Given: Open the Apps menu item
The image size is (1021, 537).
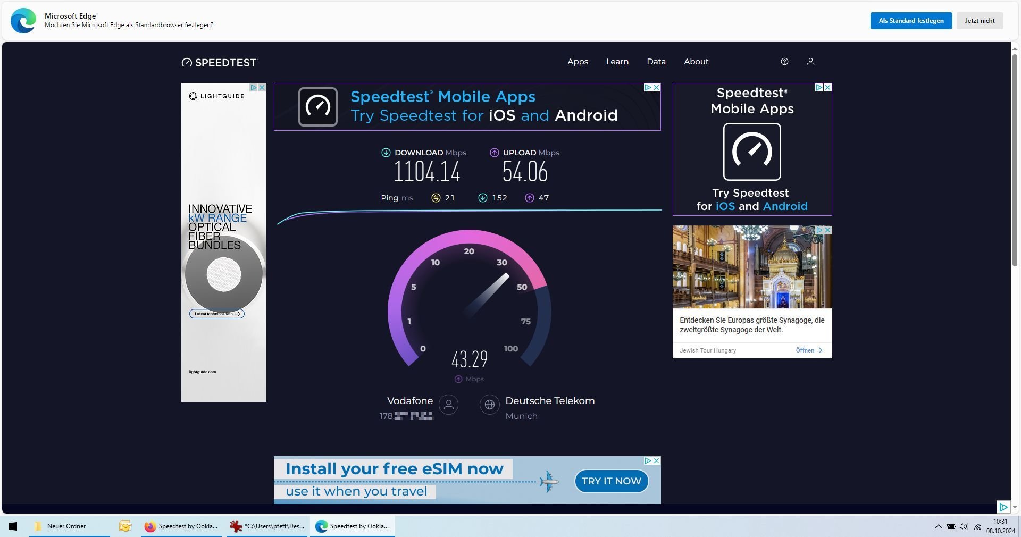Looking at the screenshot, I should 578,62.
